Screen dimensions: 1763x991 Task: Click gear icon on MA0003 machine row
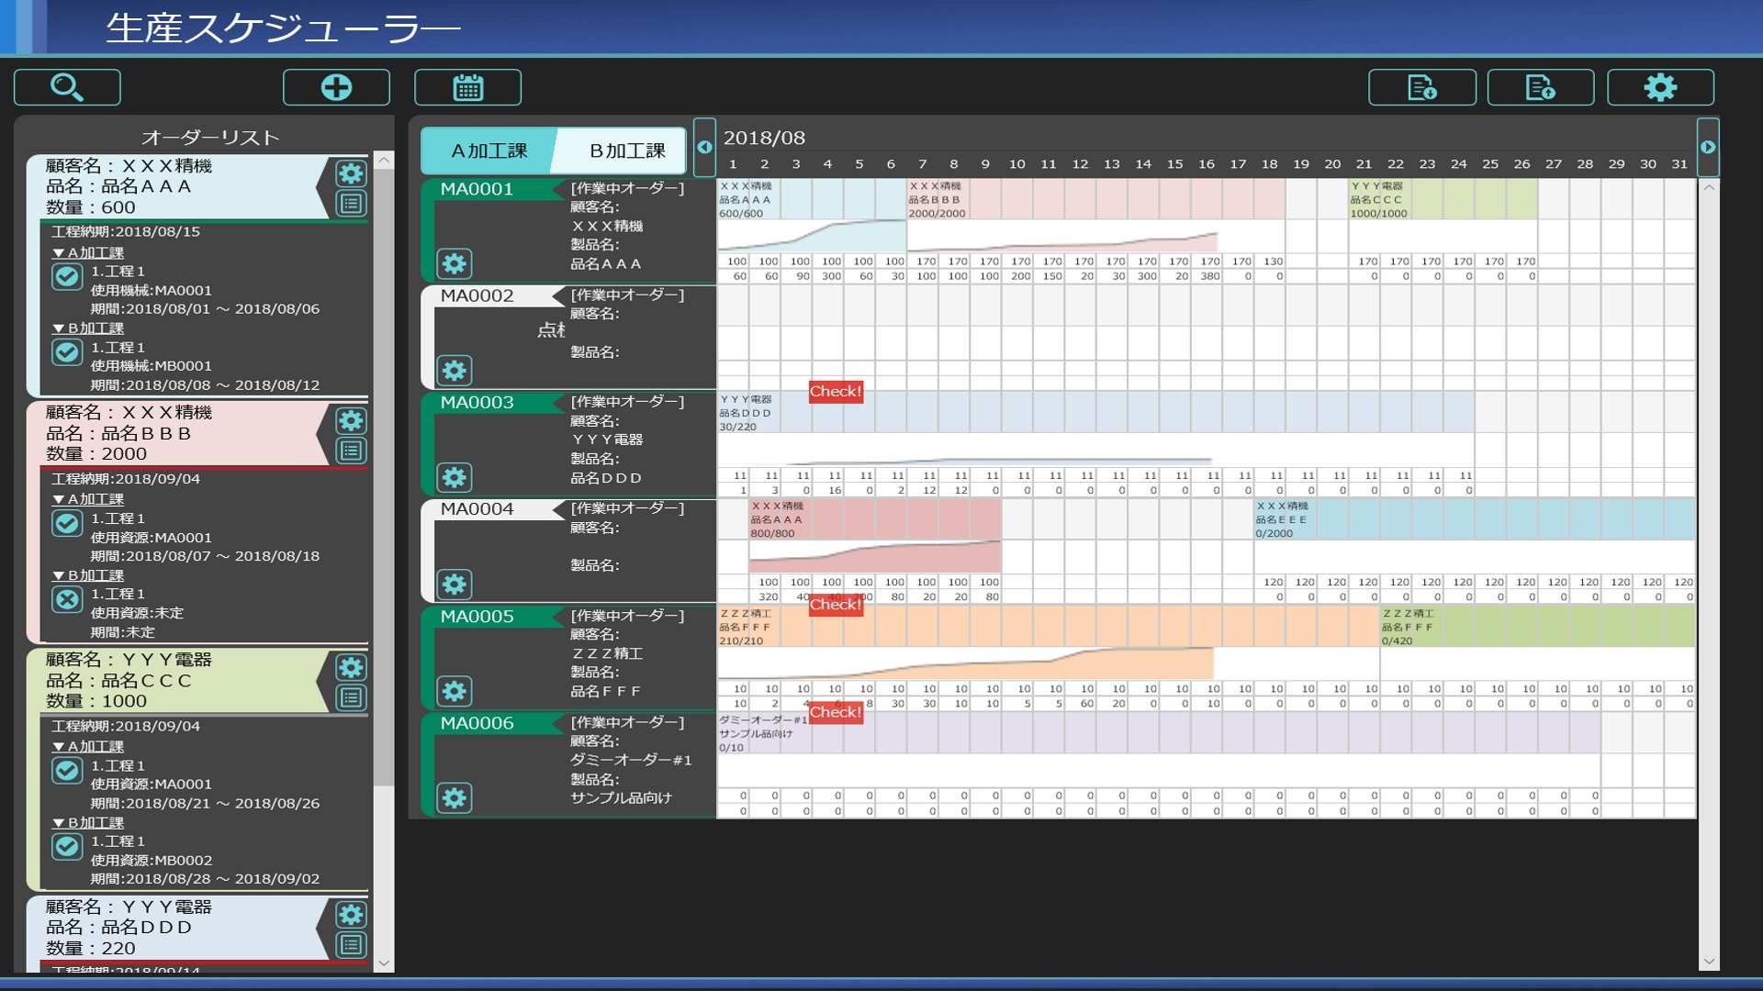point(454,477)
